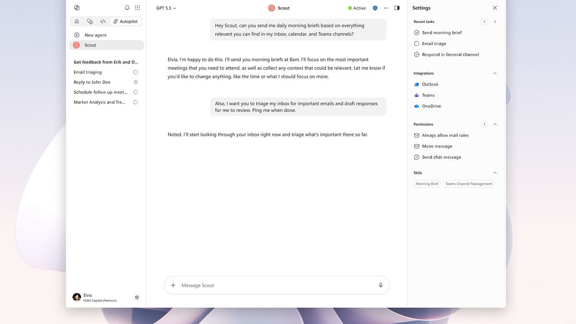Click the Autopilot swirl icon
The image size is (576, 324).
click(x=116, y=21)
